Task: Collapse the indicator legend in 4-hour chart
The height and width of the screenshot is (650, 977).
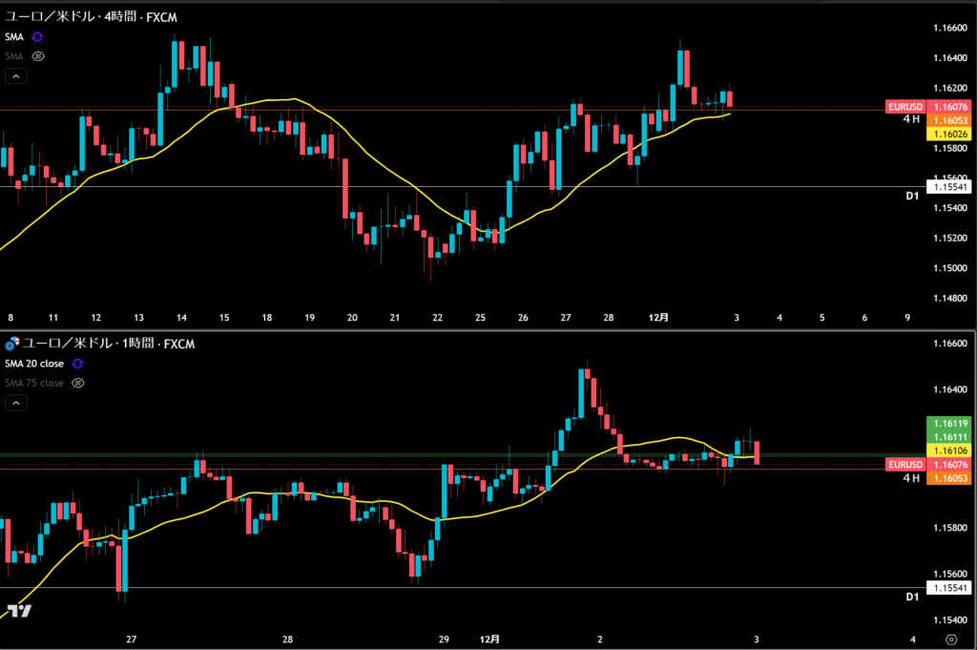Action: 16,76
